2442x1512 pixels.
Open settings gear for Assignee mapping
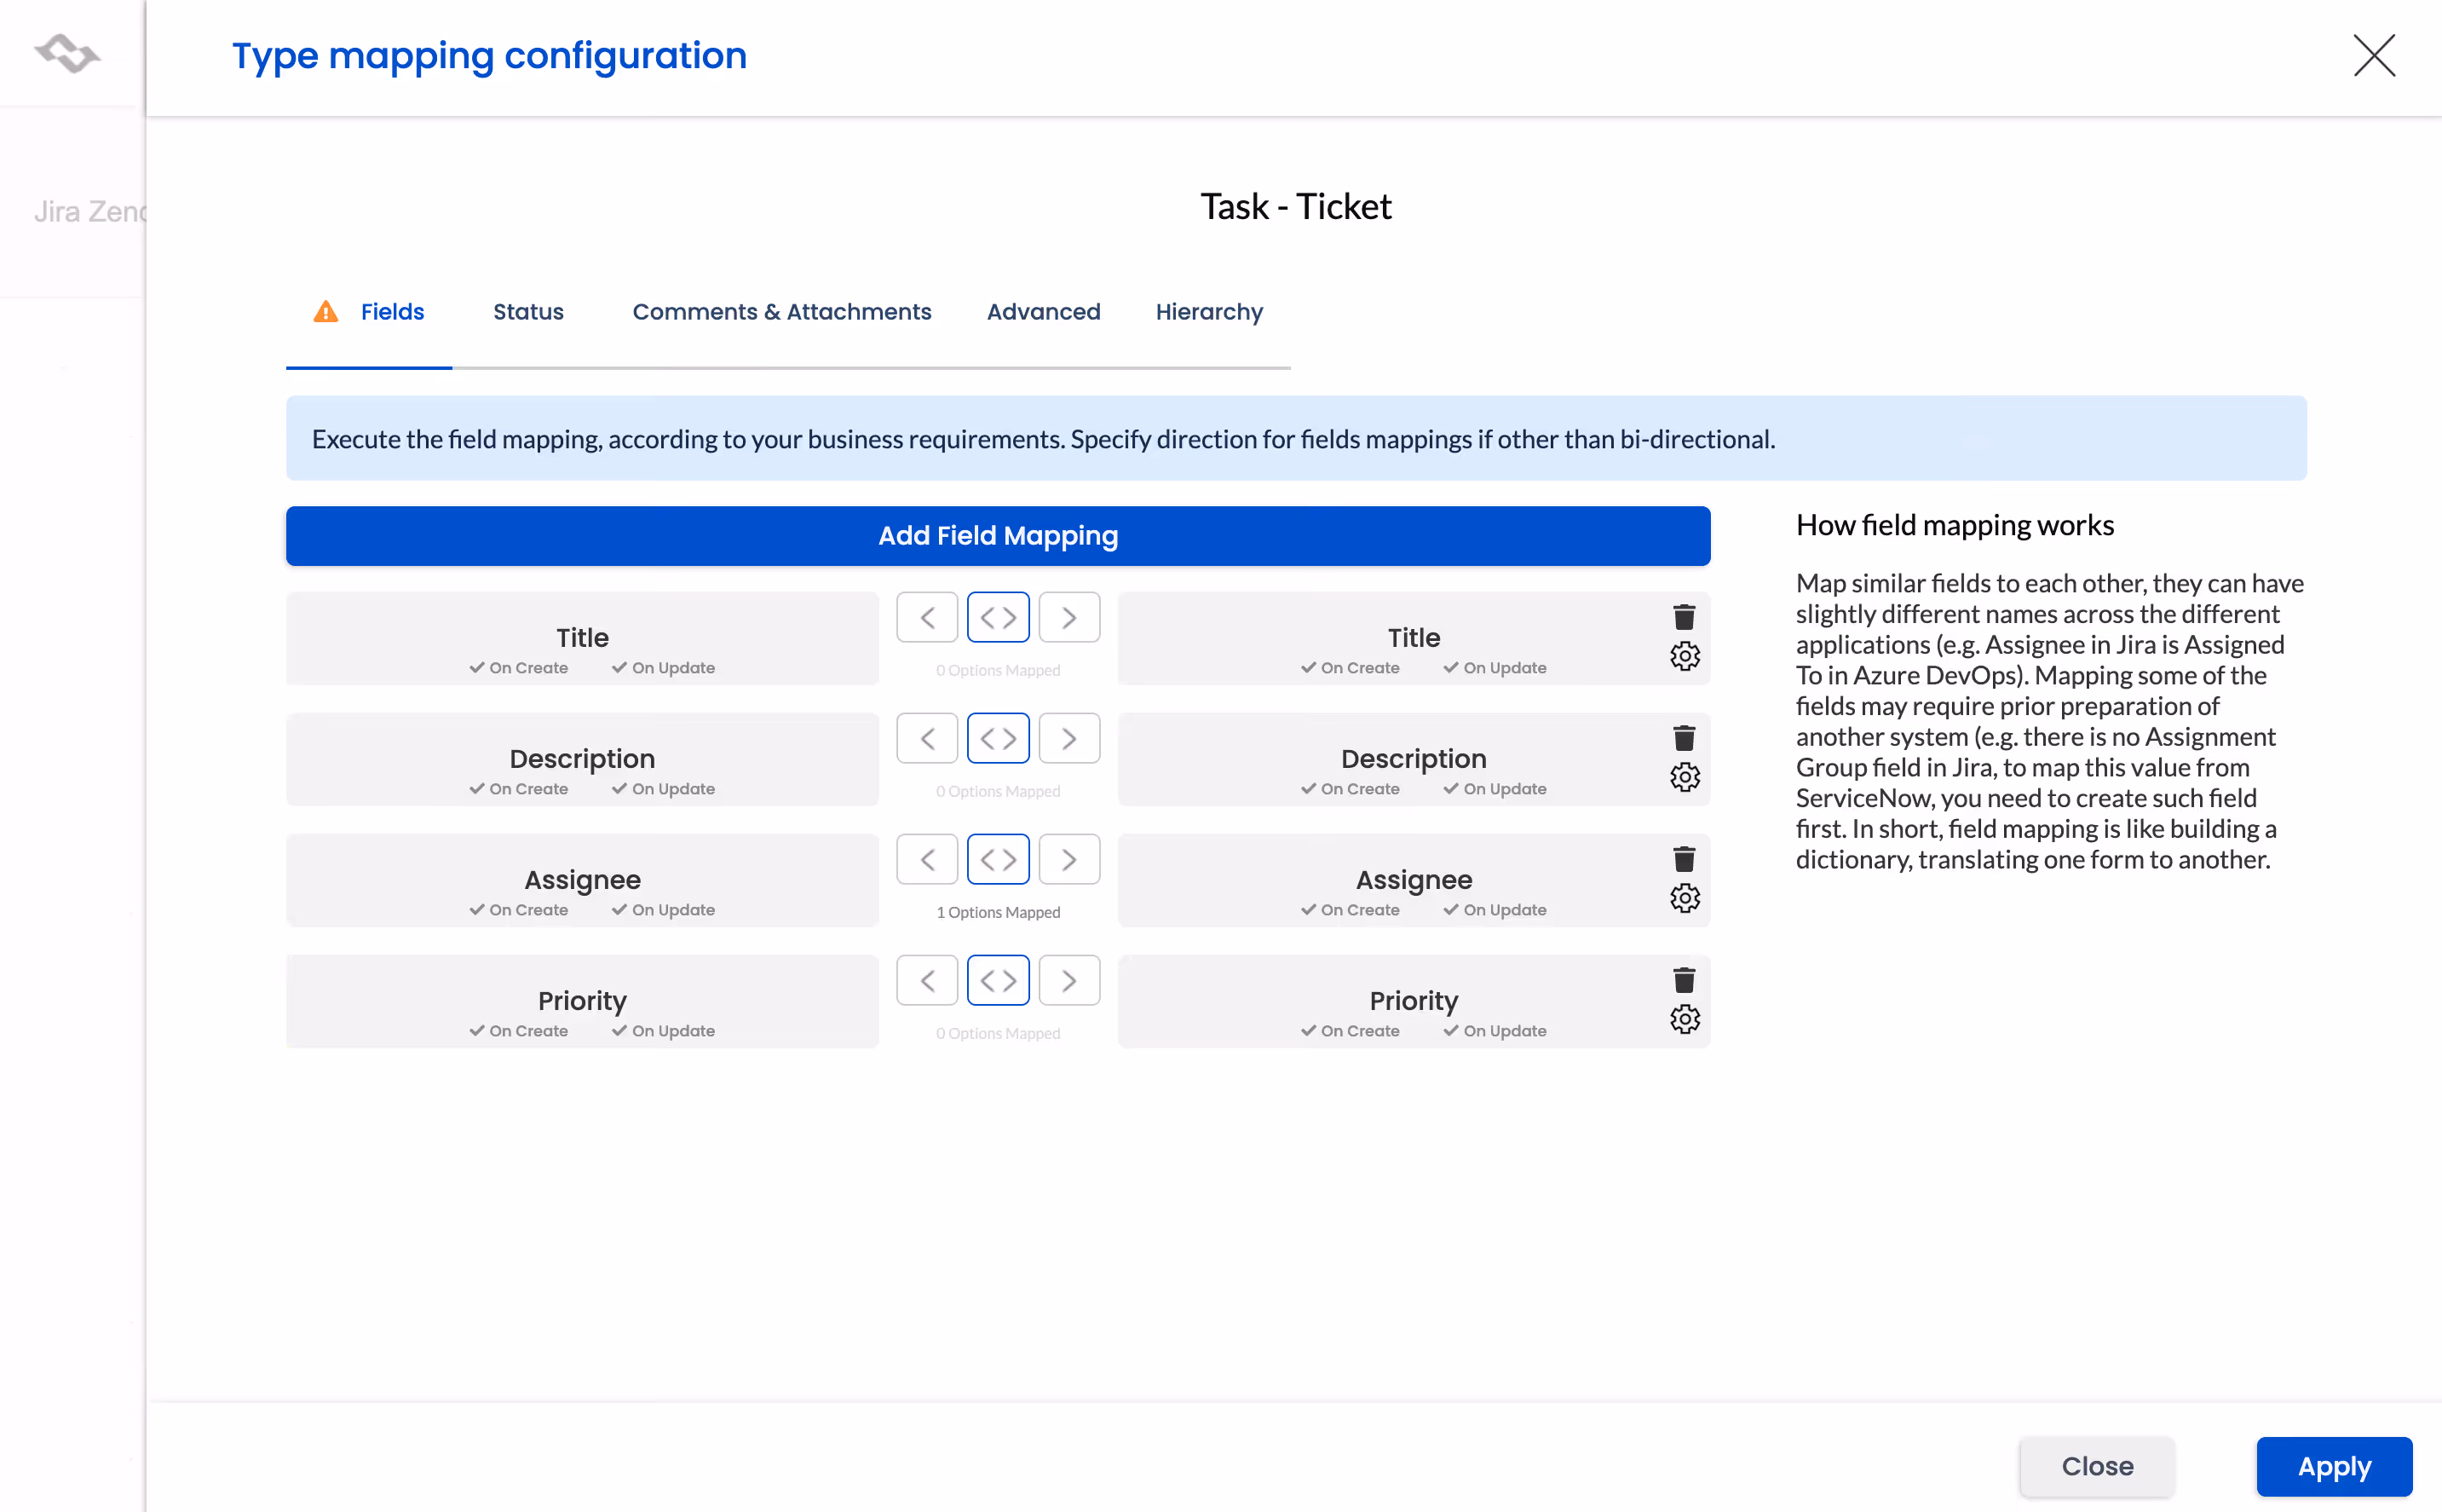(1685, 899)
